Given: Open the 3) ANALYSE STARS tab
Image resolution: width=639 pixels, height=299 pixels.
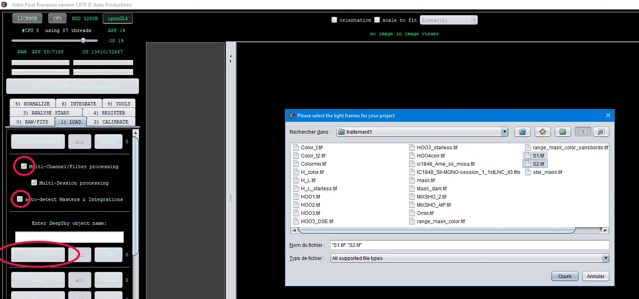Looking at the screenshot, I should 46,113.
